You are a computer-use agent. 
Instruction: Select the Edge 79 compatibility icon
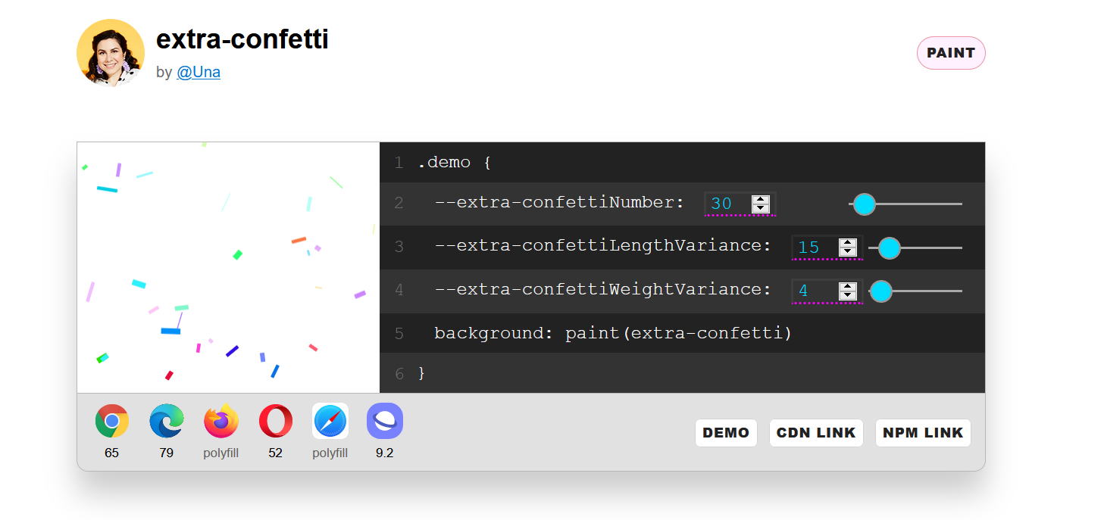click(x=166, y=421)
